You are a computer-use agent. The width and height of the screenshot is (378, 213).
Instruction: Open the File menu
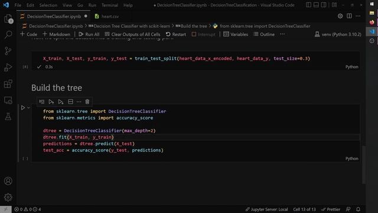18,5
